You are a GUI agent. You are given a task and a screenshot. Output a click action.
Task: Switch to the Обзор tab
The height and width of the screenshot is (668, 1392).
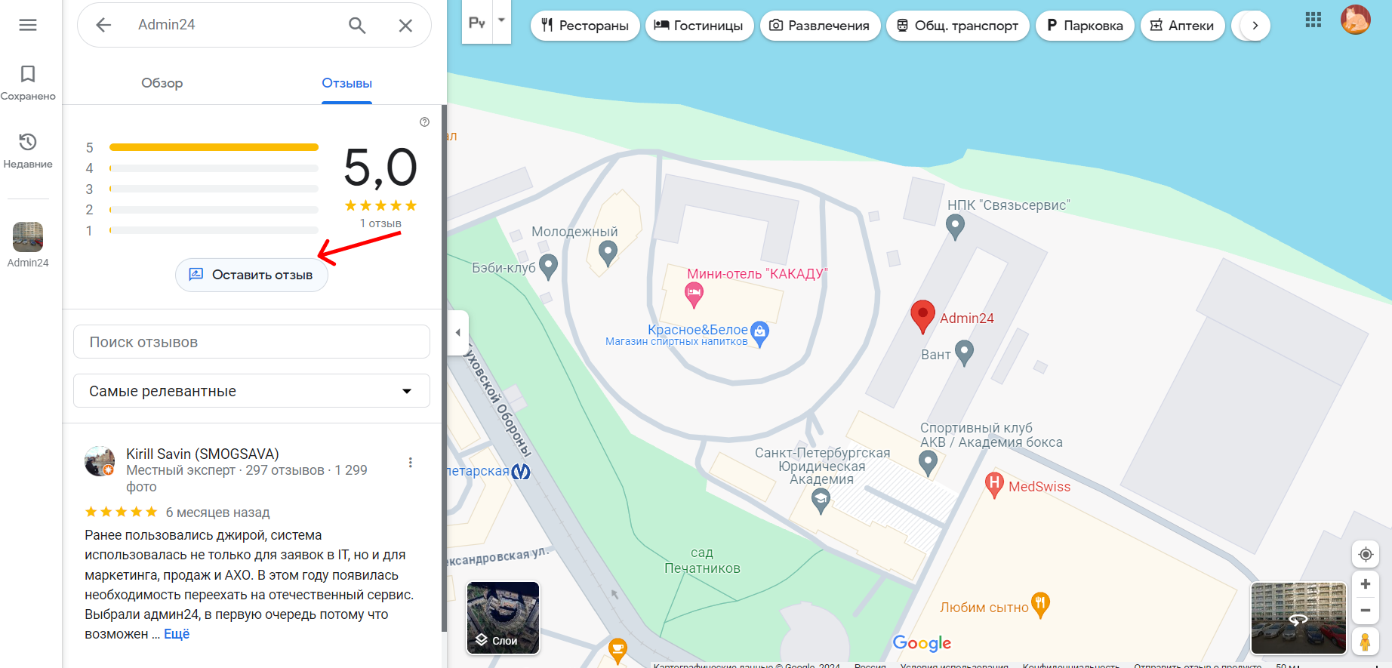162,83
